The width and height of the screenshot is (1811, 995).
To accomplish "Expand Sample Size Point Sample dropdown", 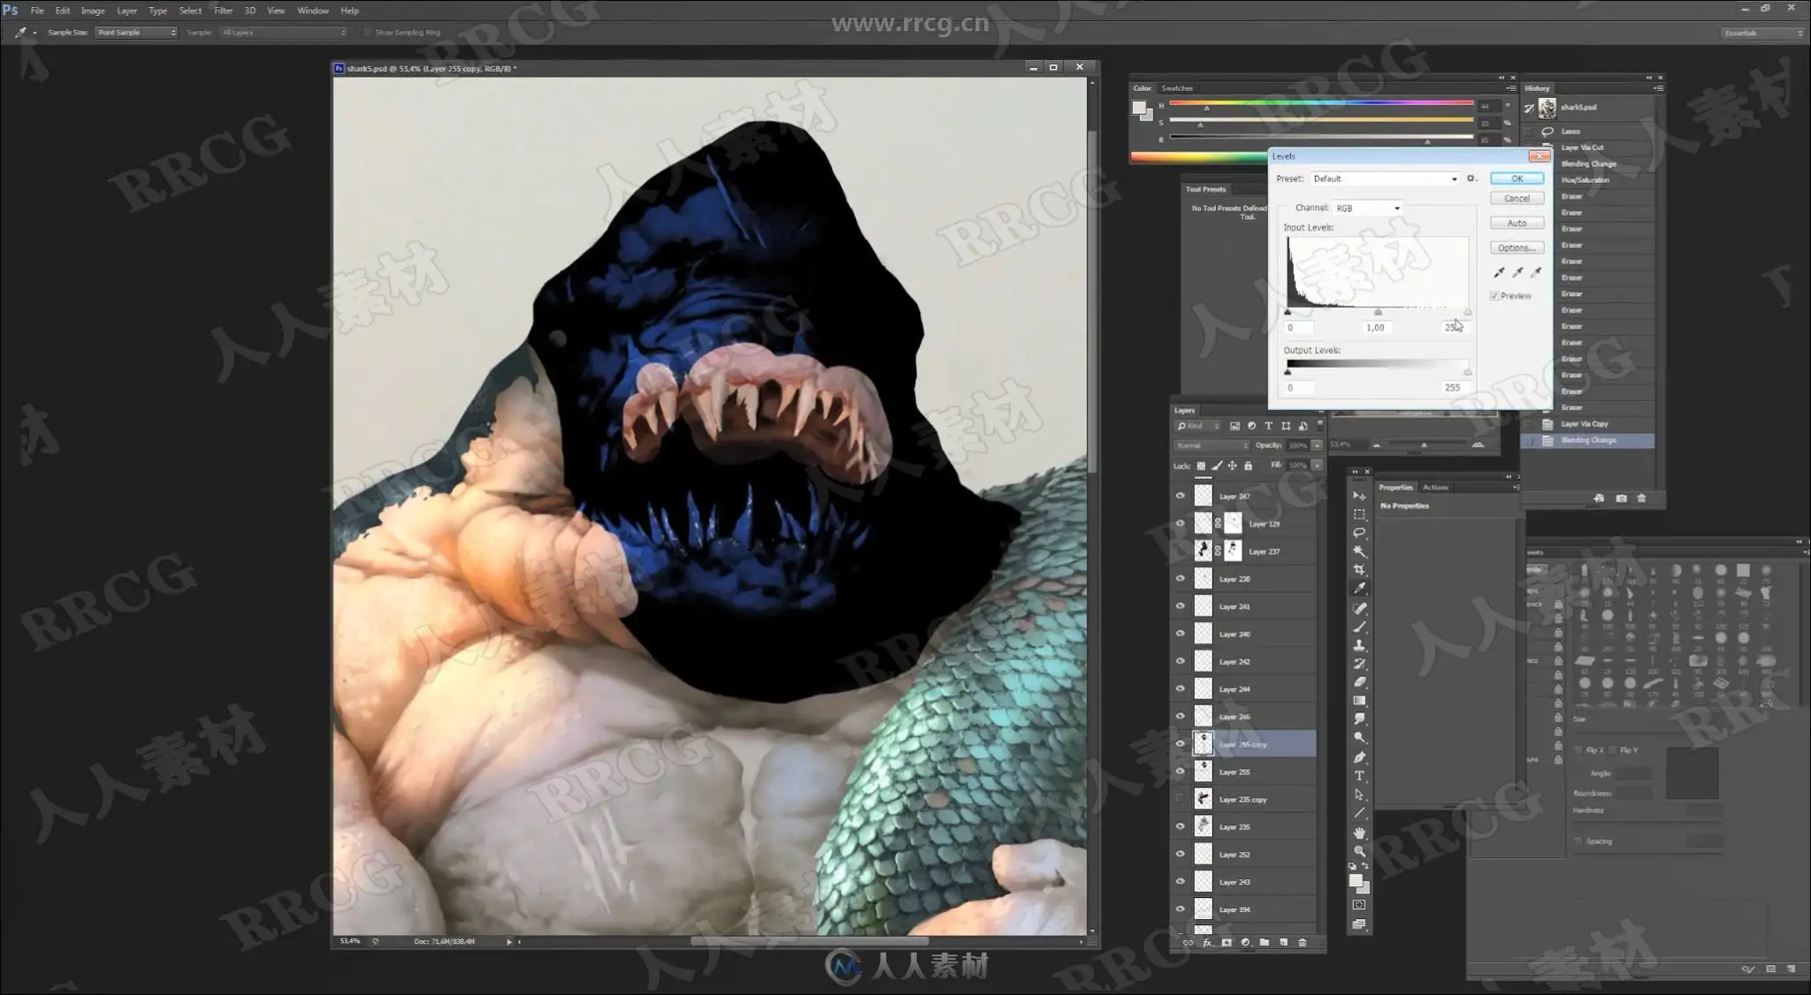I will (x=136, y=33).
